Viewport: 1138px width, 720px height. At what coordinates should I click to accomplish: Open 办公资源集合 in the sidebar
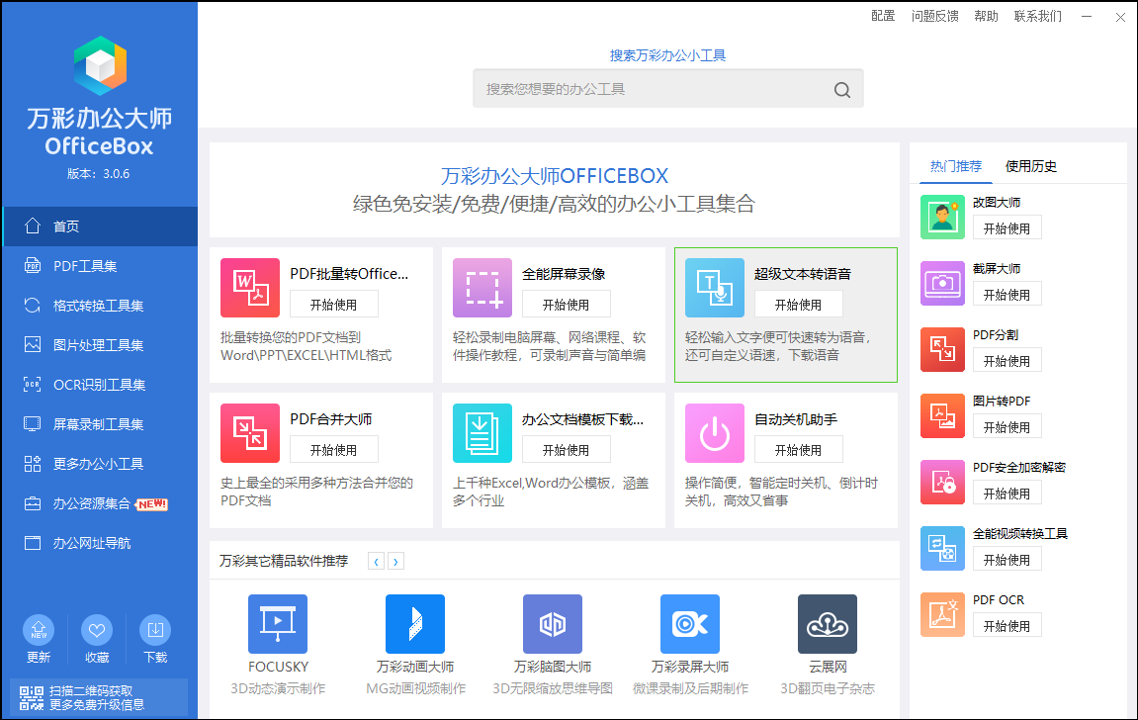click(x=100, y=503)
